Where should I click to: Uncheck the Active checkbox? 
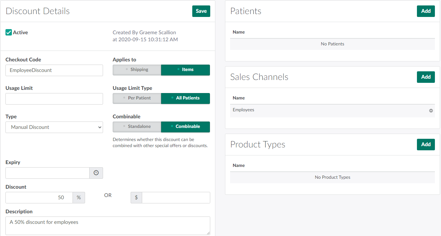click(9, 32)
